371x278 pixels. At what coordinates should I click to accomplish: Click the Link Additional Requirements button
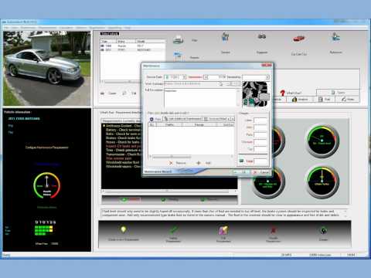point(182,119)
